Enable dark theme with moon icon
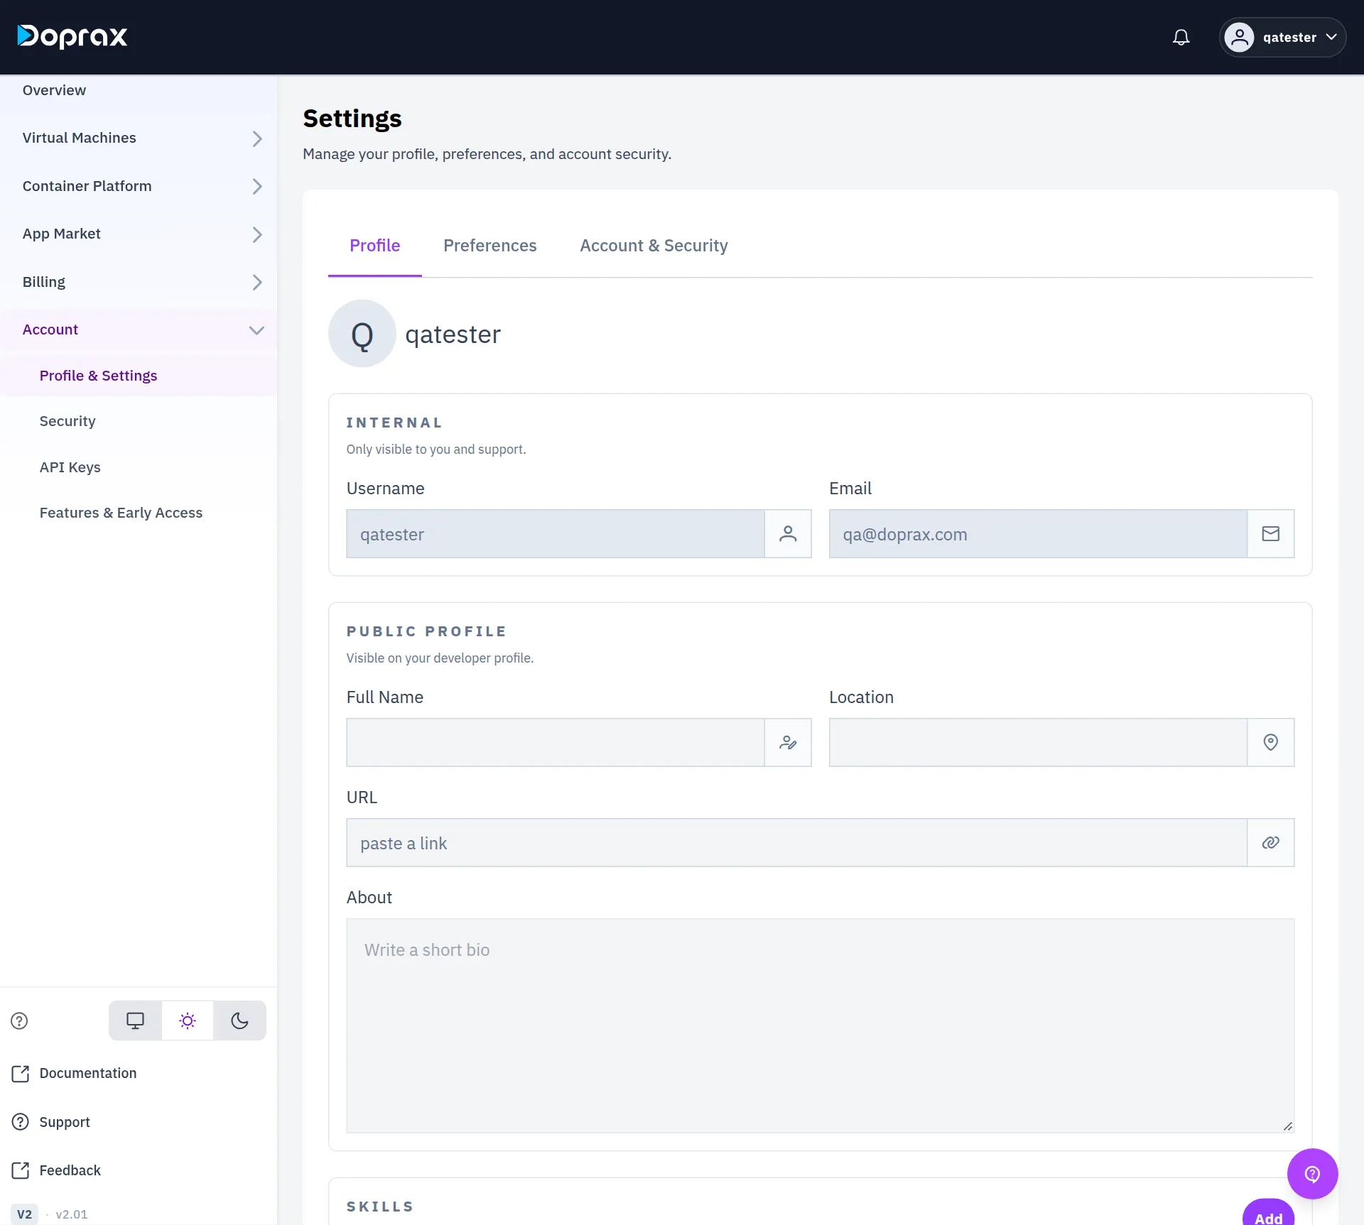 click(240, 1020)
